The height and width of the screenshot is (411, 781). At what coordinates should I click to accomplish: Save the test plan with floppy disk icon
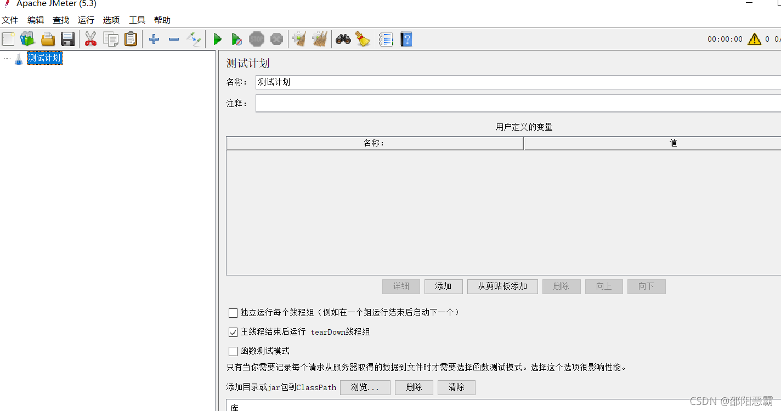[67, 39]
